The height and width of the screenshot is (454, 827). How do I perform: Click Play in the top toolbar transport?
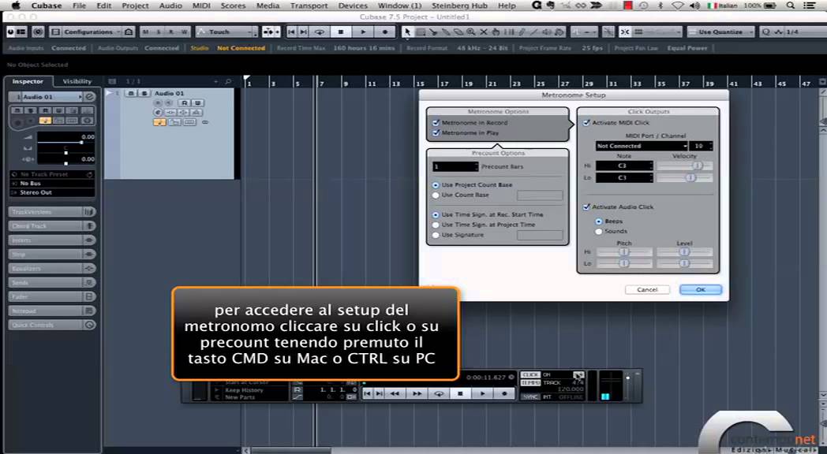(x=363, y=32)
